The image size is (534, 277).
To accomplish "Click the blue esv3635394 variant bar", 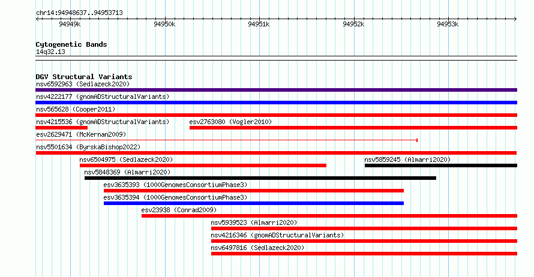I will coord(254,203).
